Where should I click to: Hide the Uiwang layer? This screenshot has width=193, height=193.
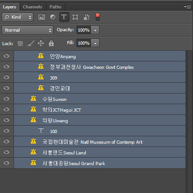tap(7, 120)
